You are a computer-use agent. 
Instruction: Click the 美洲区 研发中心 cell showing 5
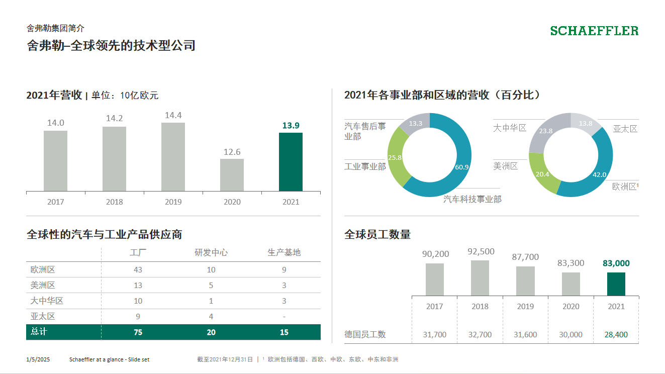(x=211, y=286)
